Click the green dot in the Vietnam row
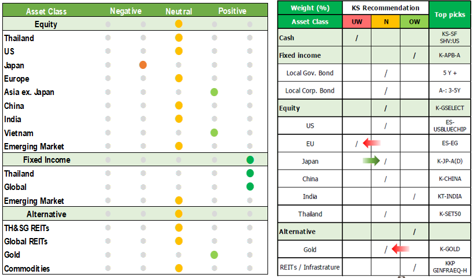 214,133
